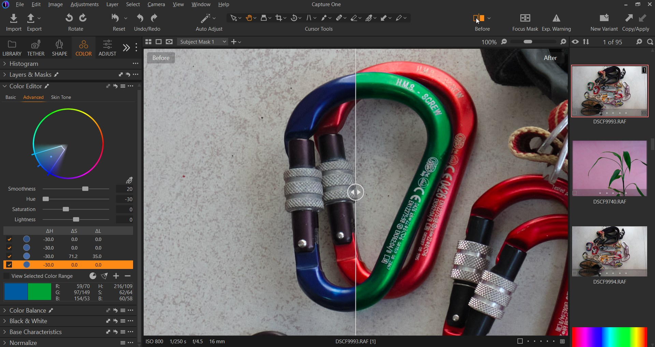Select the Crop cursor tool
This screenshot has height=347, width=655.
click(x=279, y=18)
